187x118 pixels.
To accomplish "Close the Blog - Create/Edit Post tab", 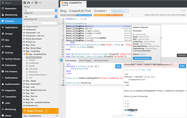I will [85, 2].
